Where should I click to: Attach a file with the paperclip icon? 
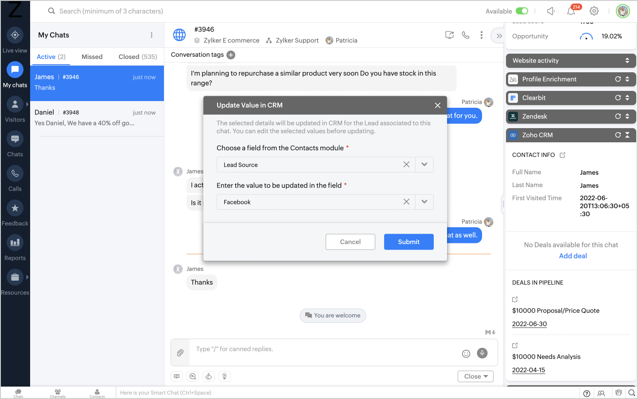pos(180,353)
